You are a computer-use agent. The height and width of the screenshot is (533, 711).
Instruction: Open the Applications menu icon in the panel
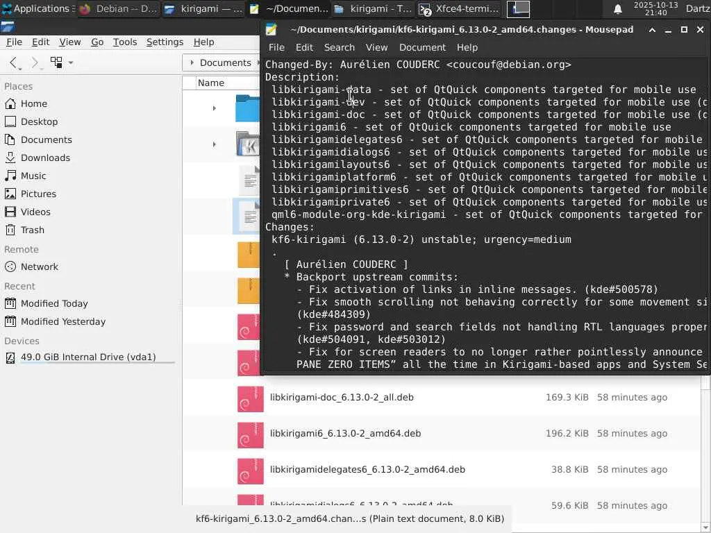(x=7, y=8)
